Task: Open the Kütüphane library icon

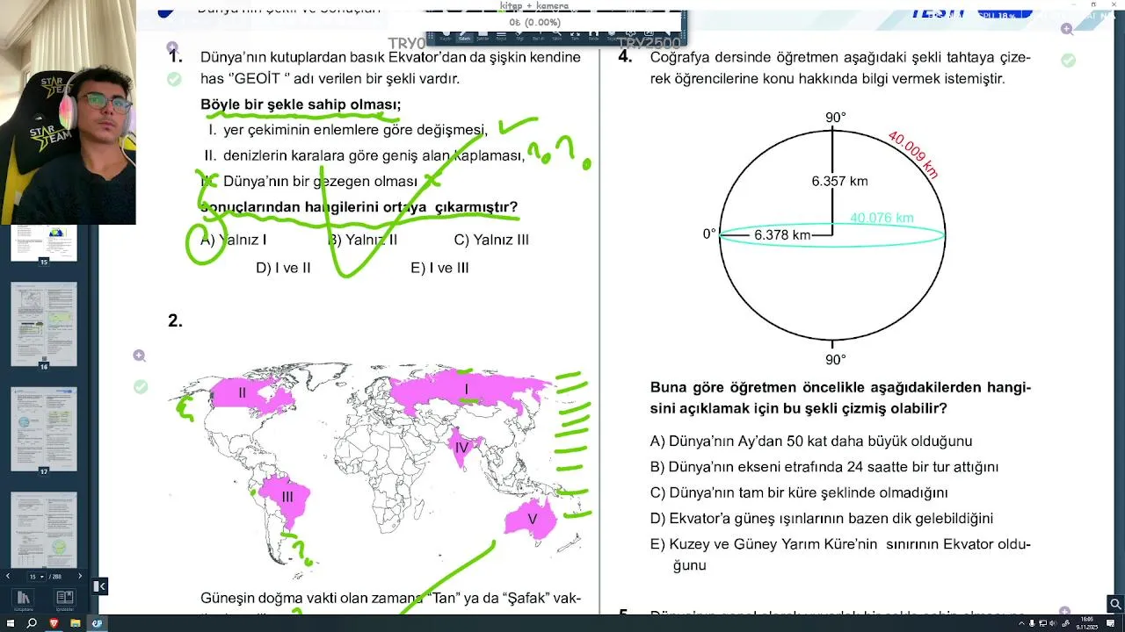Action: pyautogui.click(x=24, y=599)
